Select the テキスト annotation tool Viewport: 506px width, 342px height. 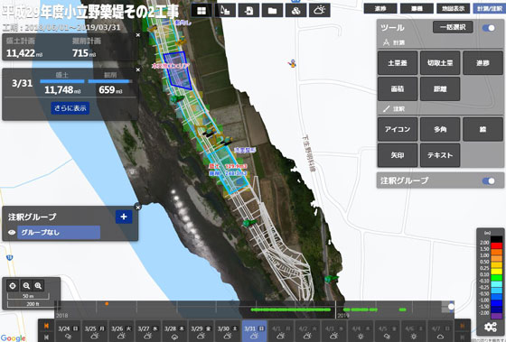[x=440, y=155]
